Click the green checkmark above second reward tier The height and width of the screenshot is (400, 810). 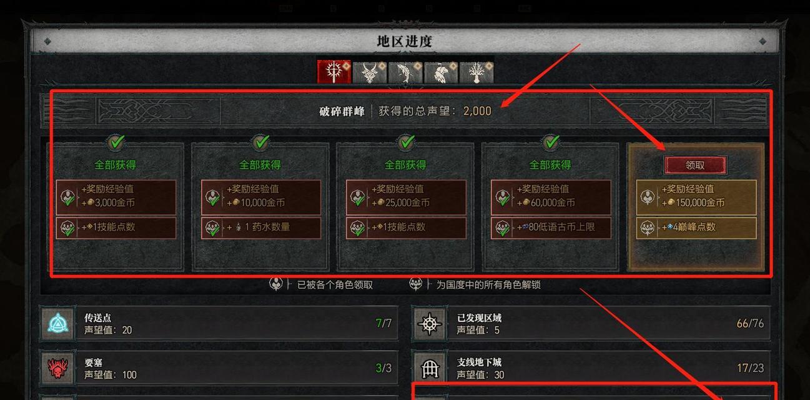point(261,143)
